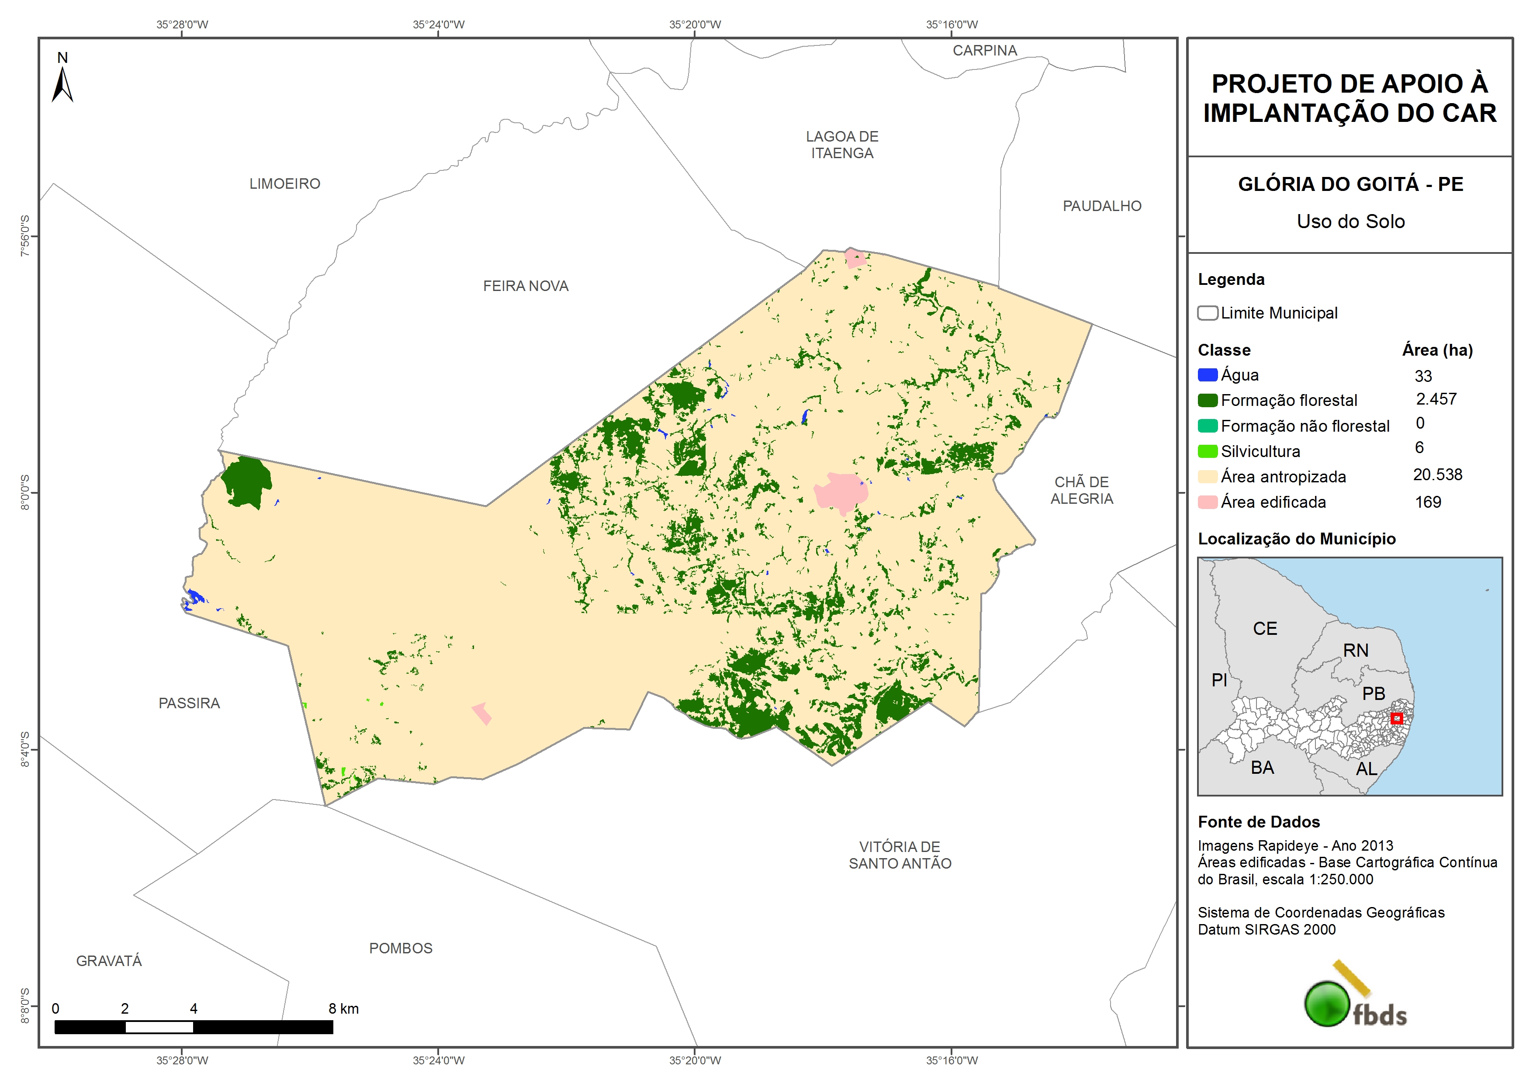Click the Fonte de Dados heading
The width and height of the screenshot is (1533, 1084).
click(x=1259, y=821)
